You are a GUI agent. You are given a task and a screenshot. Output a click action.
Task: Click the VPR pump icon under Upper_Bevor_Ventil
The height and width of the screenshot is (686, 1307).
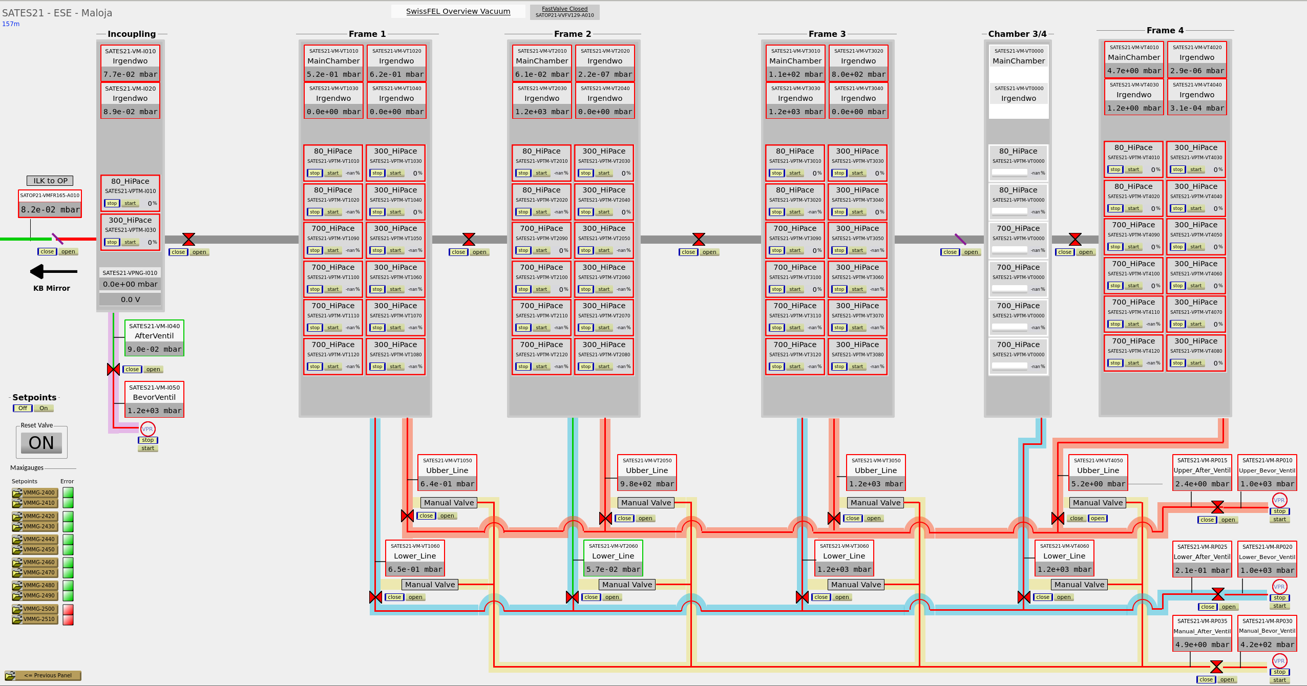tap(1279, 500)
